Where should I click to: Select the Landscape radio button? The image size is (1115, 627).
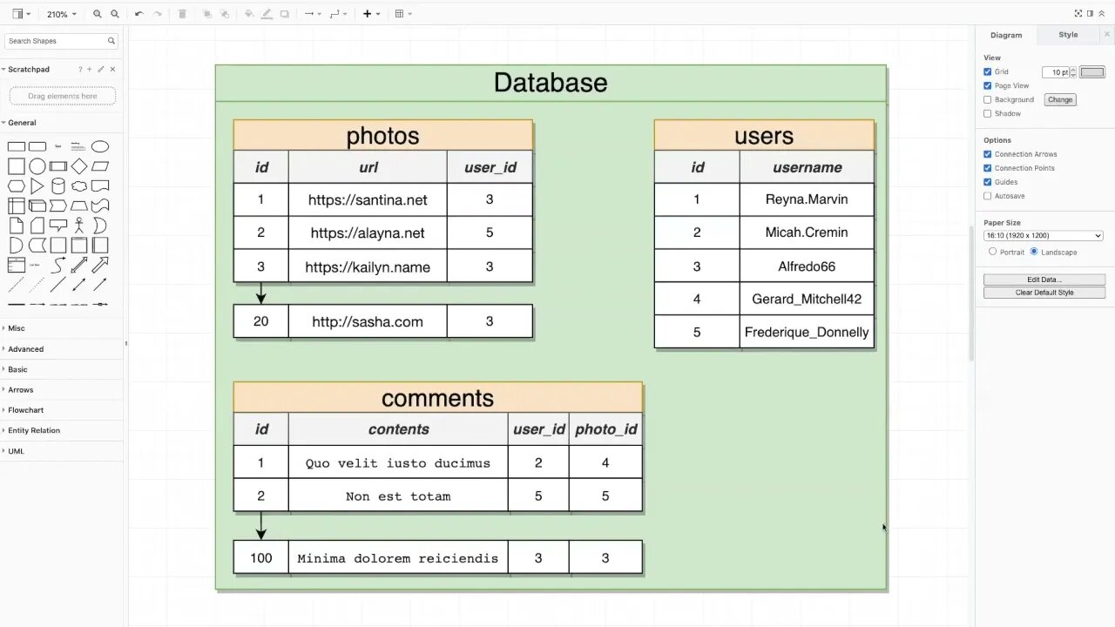pyautogui.click(x=1034, y=252)
